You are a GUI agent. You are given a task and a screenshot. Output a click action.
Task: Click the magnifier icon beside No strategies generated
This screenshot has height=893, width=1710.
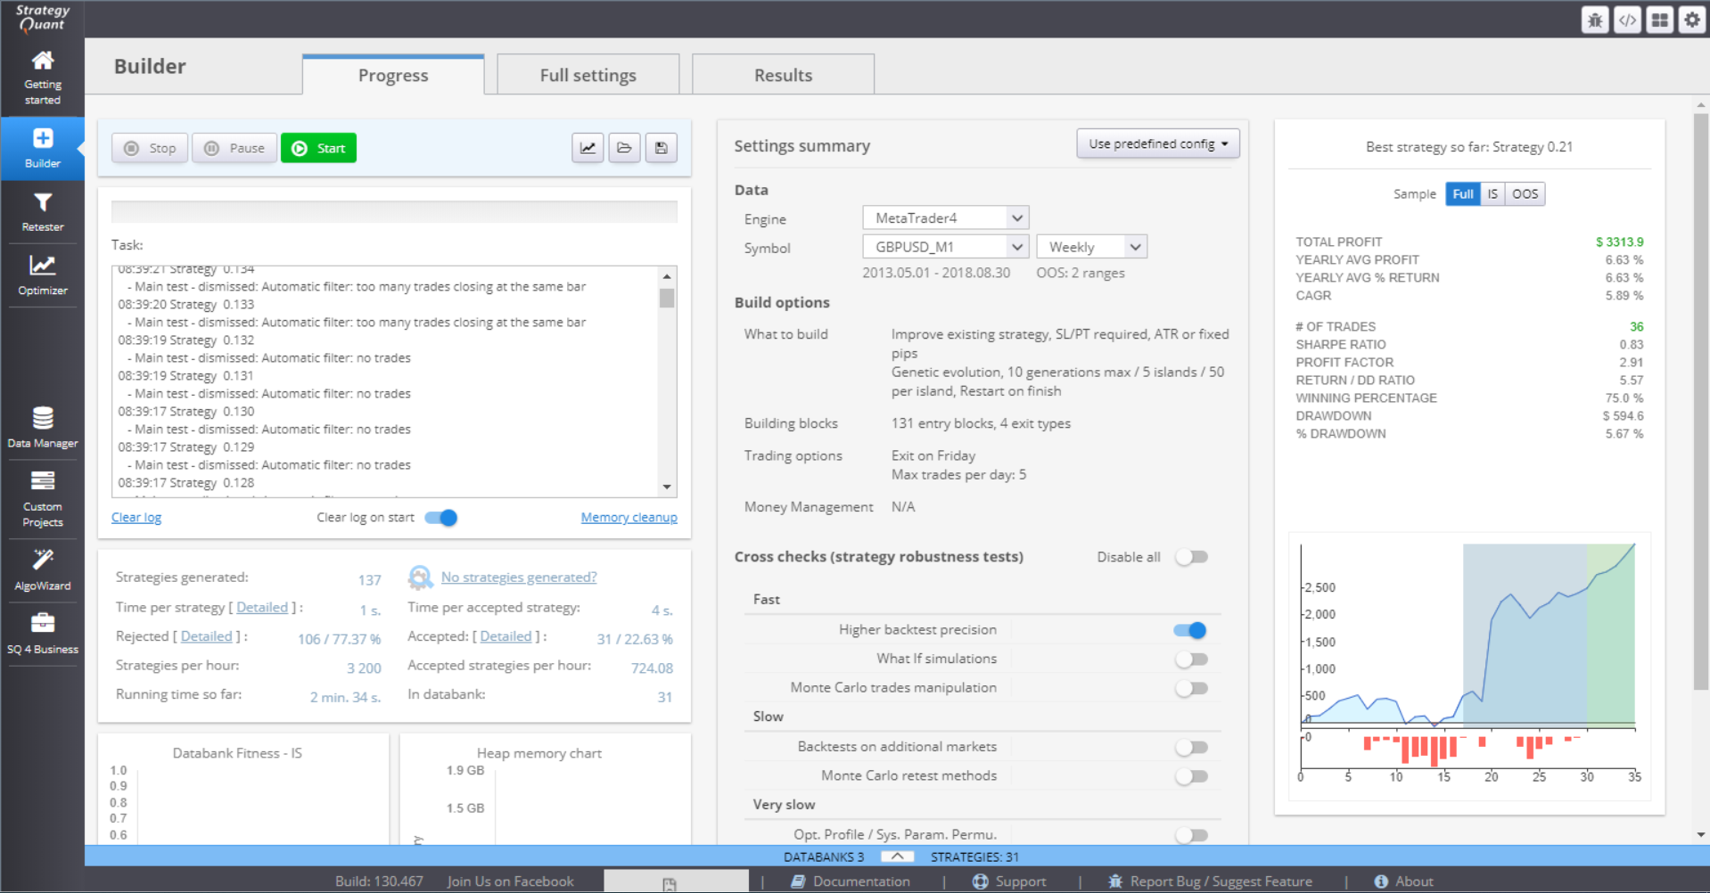click(420, 578)
